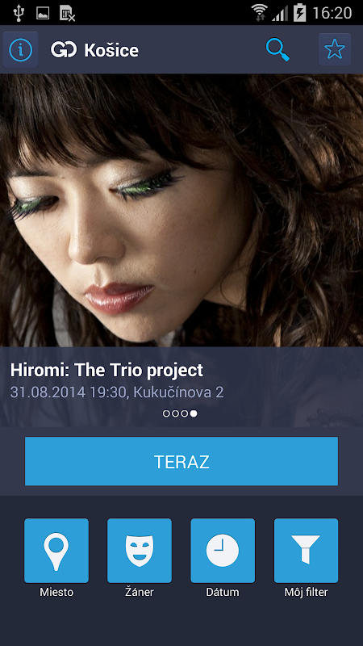363x646 pixels.
Task: Open the info icon button
Action: (x=21, y=50)
